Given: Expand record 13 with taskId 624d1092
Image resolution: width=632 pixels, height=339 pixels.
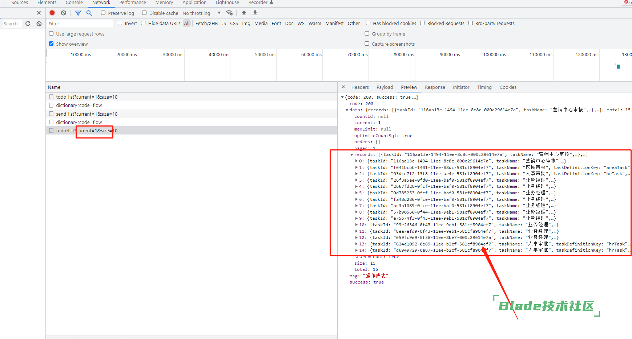Looking at the screenshot, I should click(x=357, y=244).
